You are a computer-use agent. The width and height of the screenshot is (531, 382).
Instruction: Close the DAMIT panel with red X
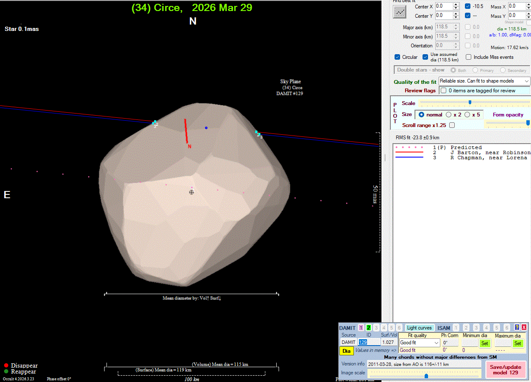[524, 327]
